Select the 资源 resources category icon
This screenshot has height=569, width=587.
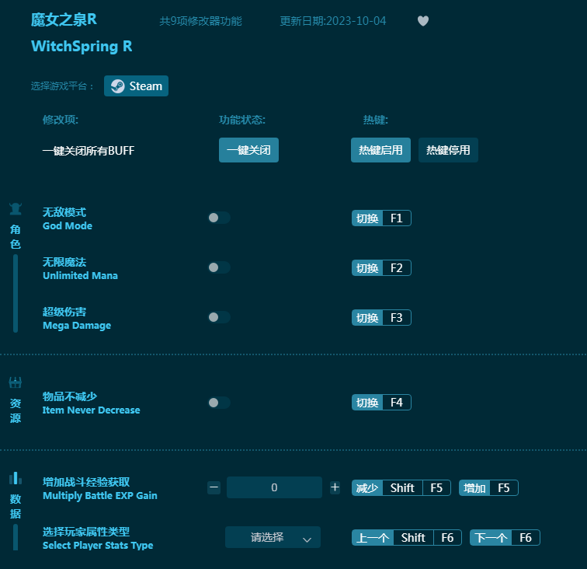tap(16, 382)
